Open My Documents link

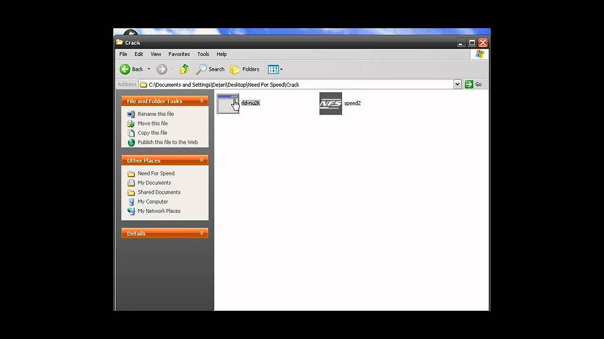154,183
